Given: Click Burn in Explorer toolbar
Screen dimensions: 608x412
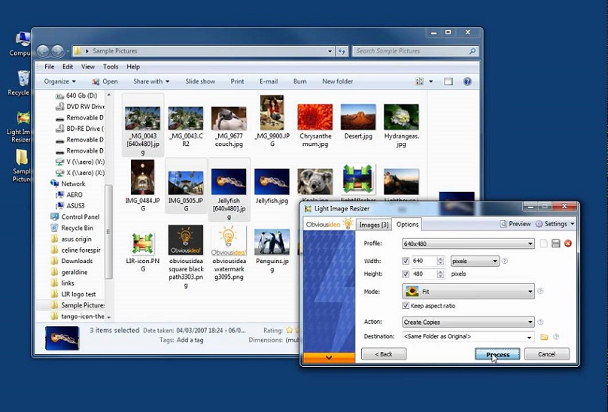Looking at the screenshot, I should 299,81.
